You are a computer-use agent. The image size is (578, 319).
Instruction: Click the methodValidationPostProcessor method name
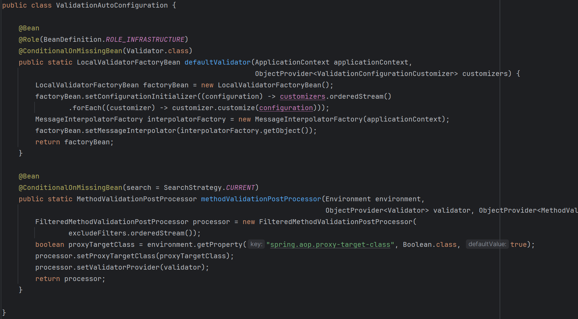(261, 199)
